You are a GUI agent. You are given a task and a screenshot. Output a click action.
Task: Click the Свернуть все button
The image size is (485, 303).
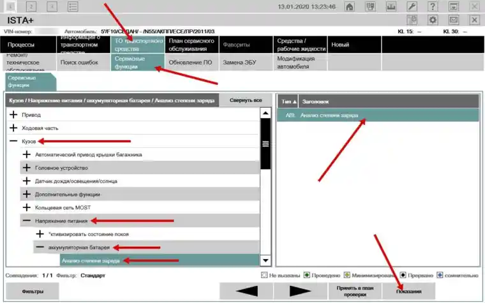pyautogui.click(x=246, y=100)
